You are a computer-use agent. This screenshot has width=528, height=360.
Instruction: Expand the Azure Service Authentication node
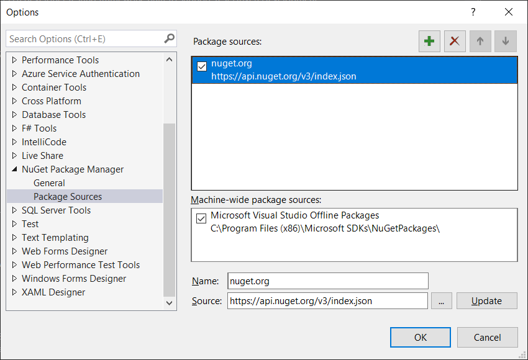click(14, 73)
